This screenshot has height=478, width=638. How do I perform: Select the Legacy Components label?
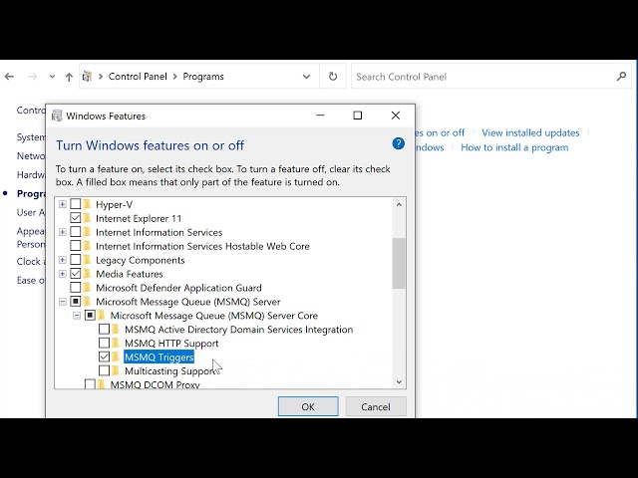point(140,260)
